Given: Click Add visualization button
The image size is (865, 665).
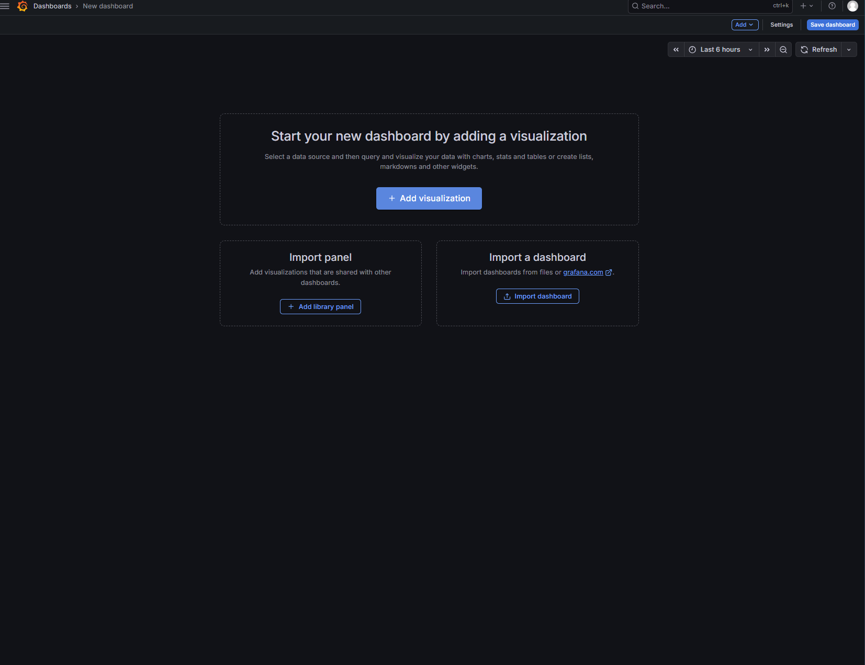Looking at the screenshot, I should (429, 199).
